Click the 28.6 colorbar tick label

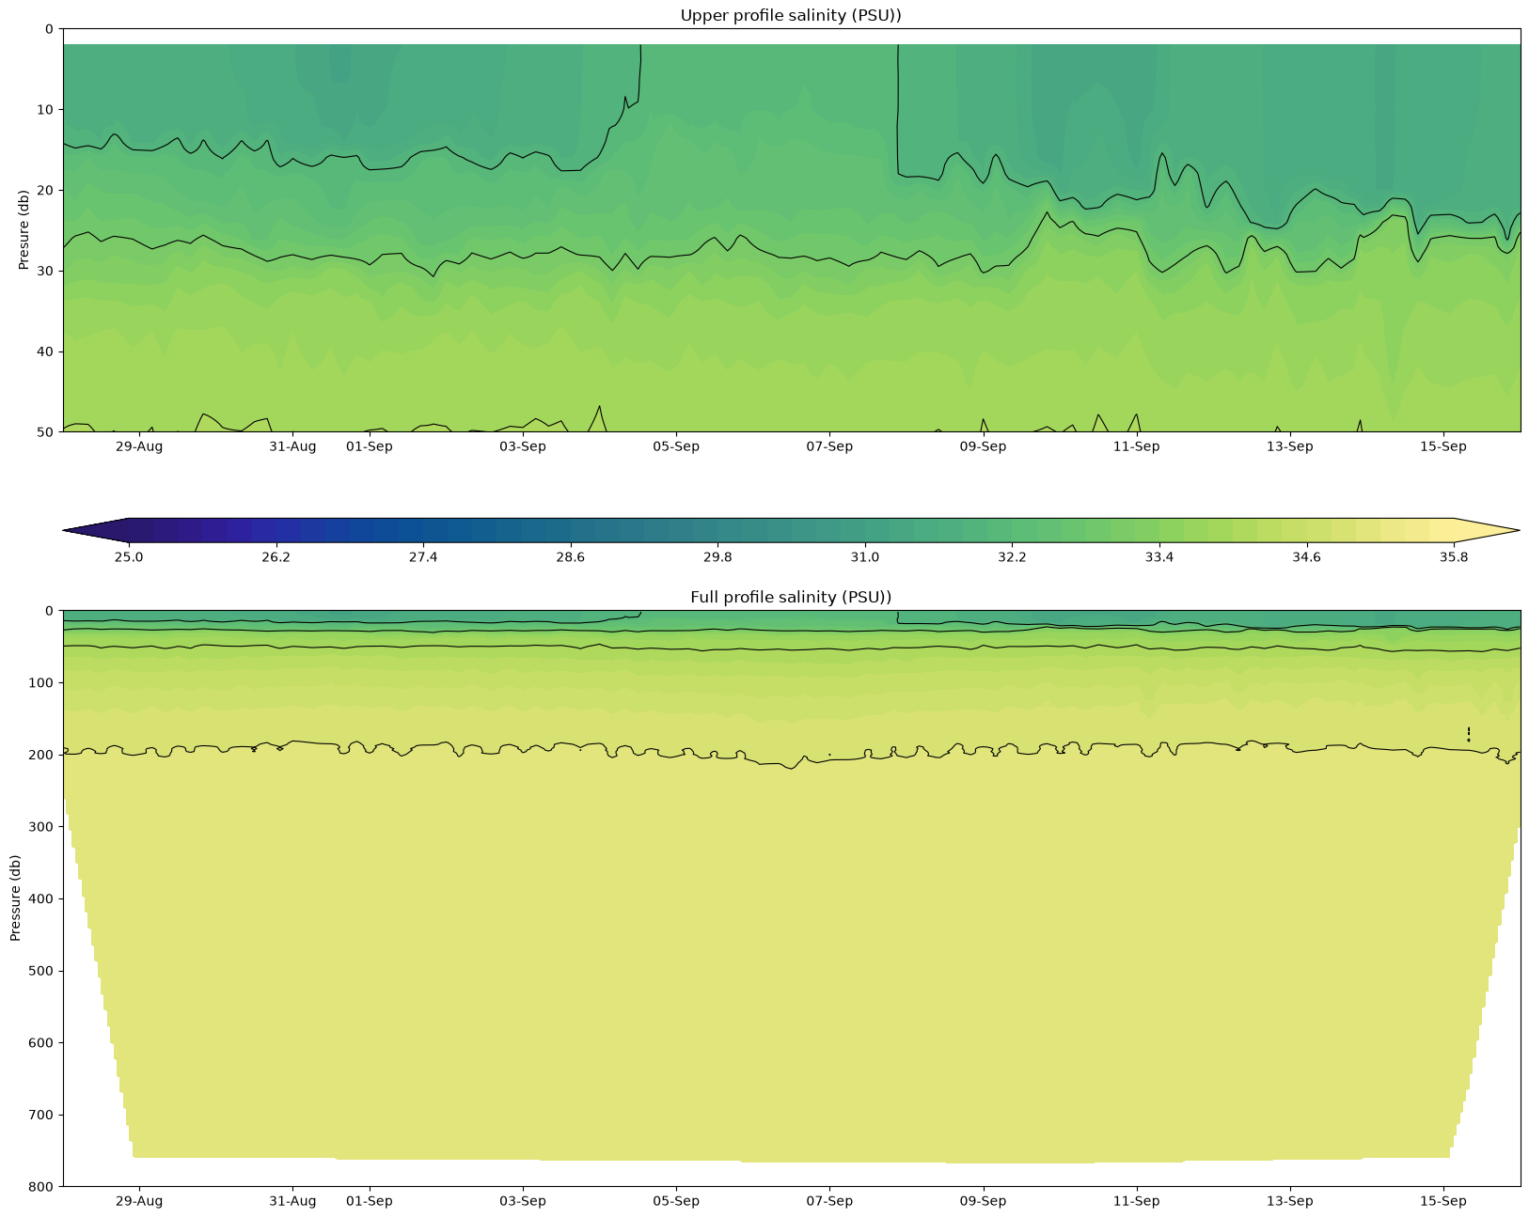(570, 557)
